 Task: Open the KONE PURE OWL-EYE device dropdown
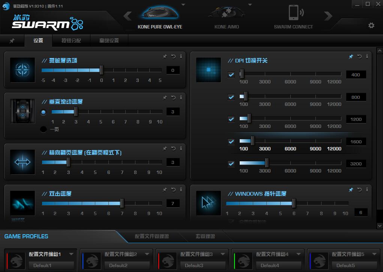183,5
